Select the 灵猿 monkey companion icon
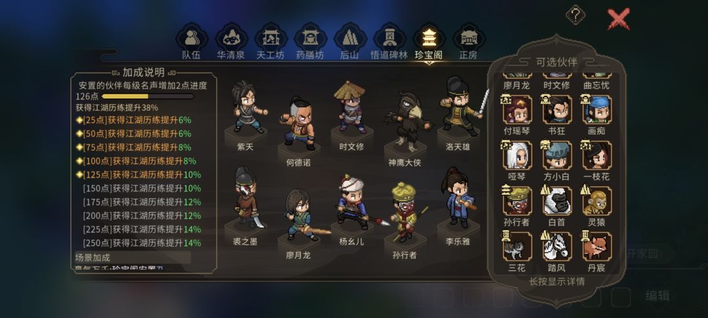This screenshot has width=708, height=318. (x=597, y=202)
